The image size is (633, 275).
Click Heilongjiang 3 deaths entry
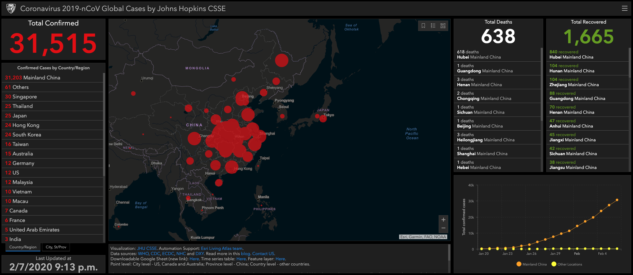497,137
